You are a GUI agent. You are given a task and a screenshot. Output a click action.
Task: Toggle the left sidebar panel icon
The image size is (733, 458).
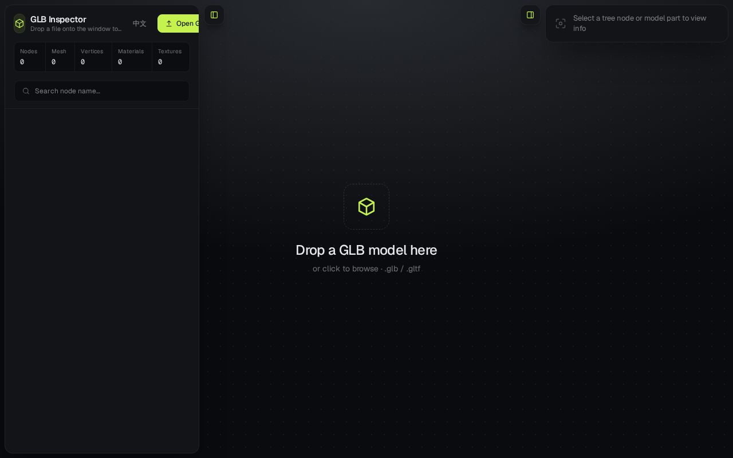point(214,15)
